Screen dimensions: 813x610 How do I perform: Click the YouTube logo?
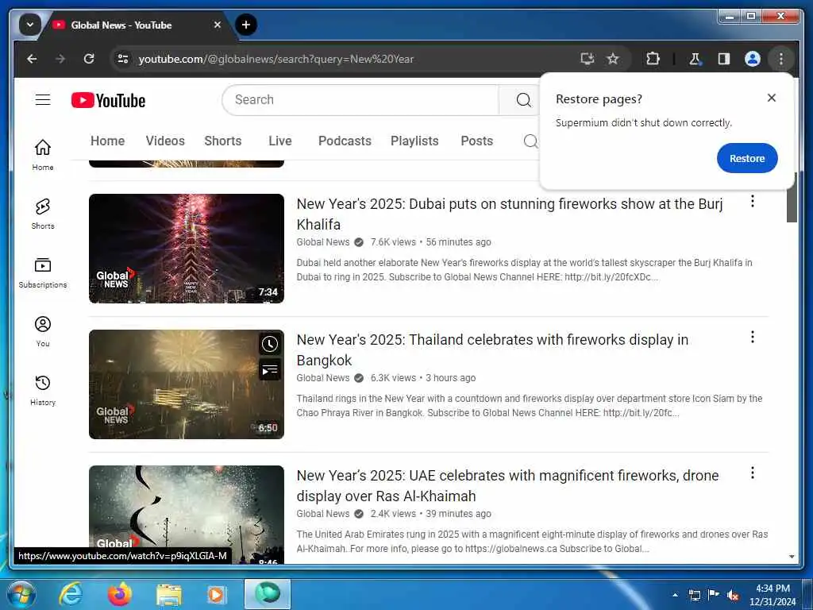tap(108, 100)
